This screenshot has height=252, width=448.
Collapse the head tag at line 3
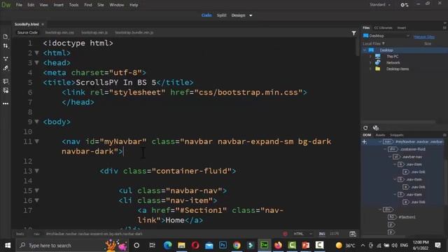pyautogui.click(x=37, y=62)
